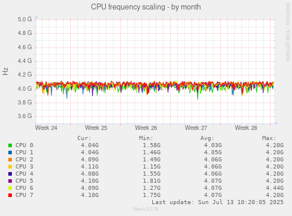Click the dark blue CPU 4 swatch
Viewport: 292px width, 216px height.
click(x=10, y=174)
